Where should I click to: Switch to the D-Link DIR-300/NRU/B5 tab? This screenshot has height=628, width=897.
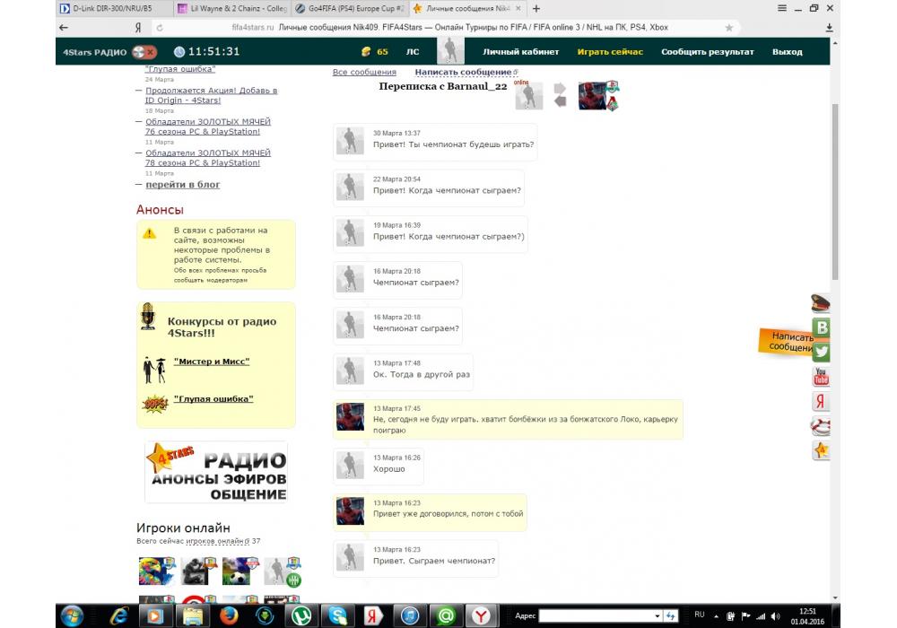pos(115,9)
